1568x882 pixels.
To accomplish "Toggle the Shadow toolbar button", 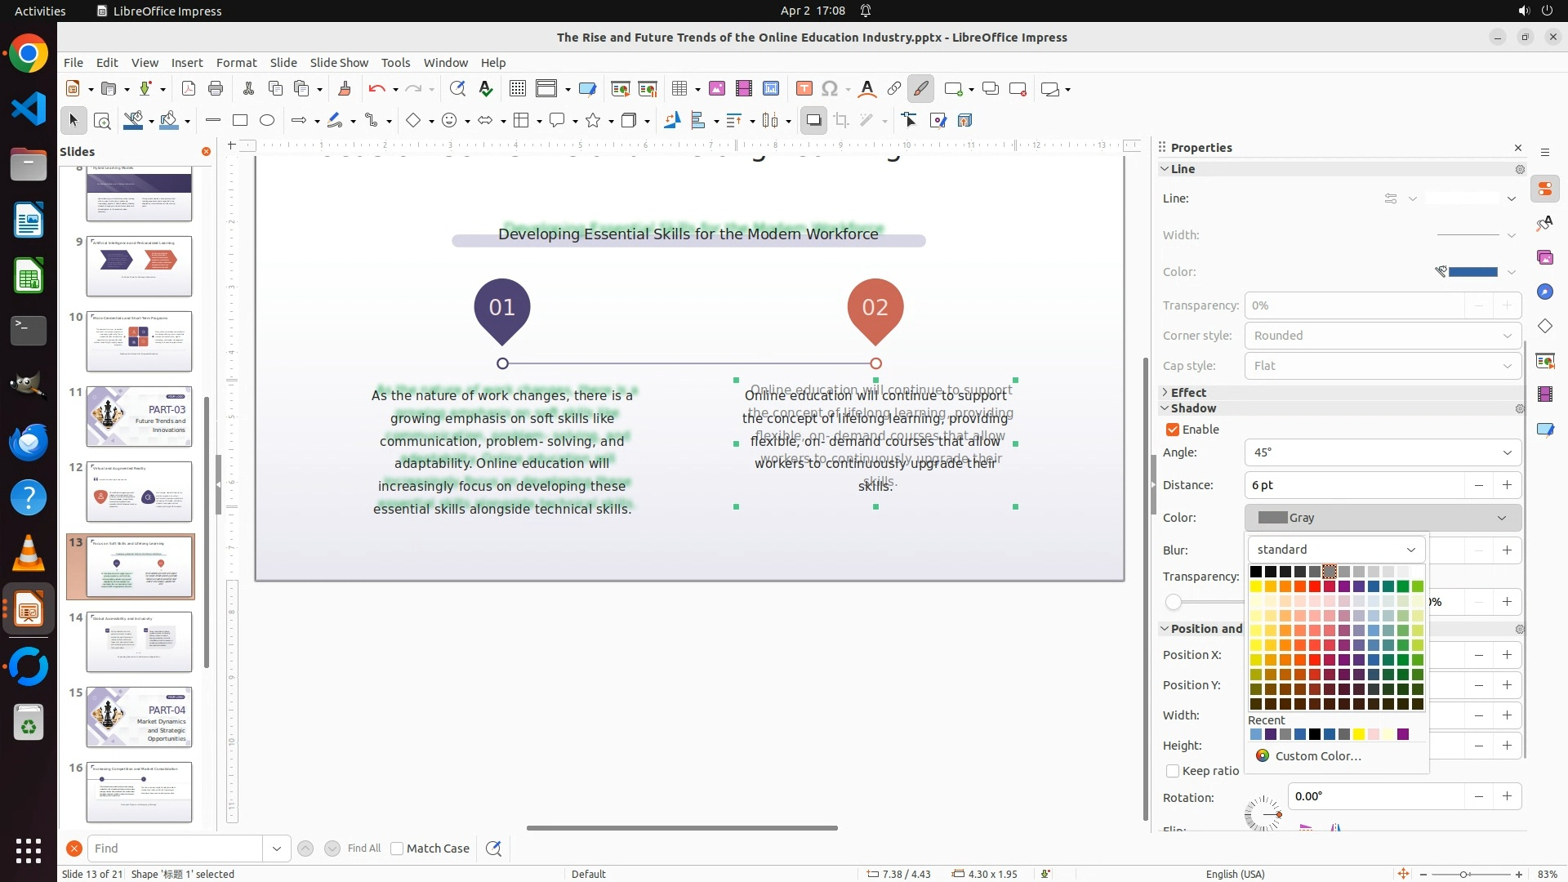I will click(x=813, y=121).
